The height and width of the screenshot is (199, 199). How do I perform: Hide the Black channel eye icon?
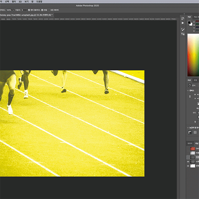click(x=188, y=166)
